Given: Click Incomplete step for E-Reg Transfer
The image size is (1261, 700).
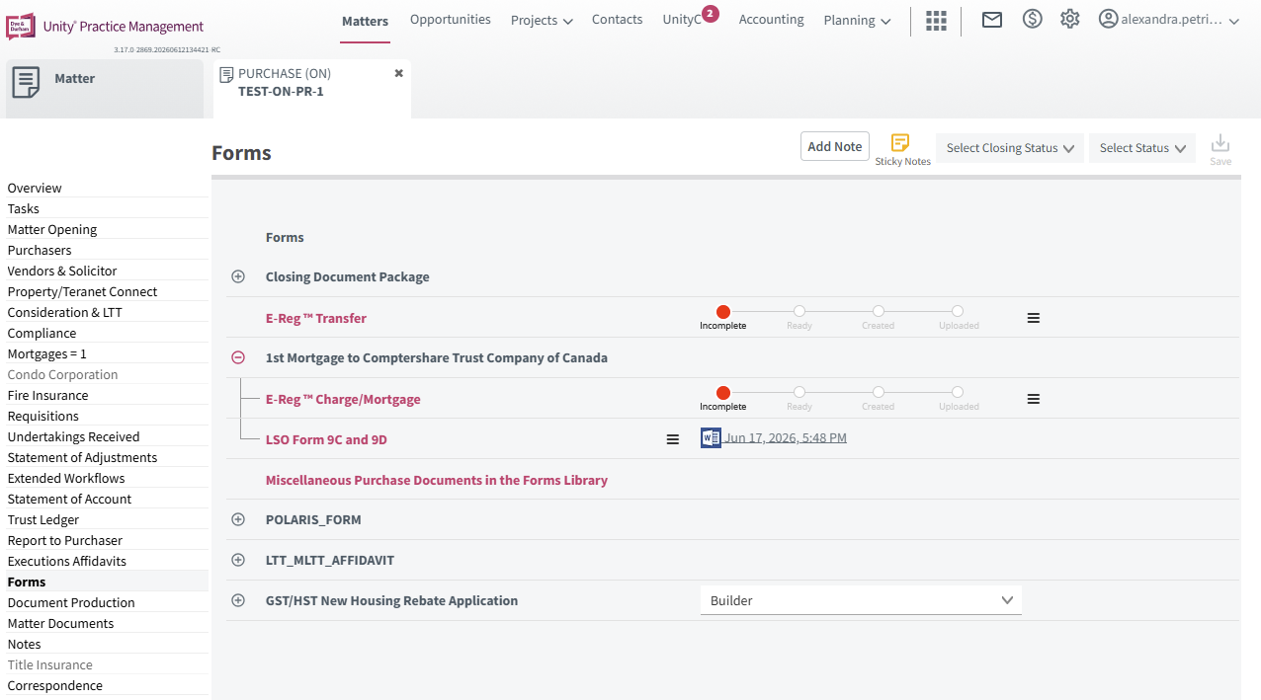Looking at the screenshot, I should (x=722, y=311).
